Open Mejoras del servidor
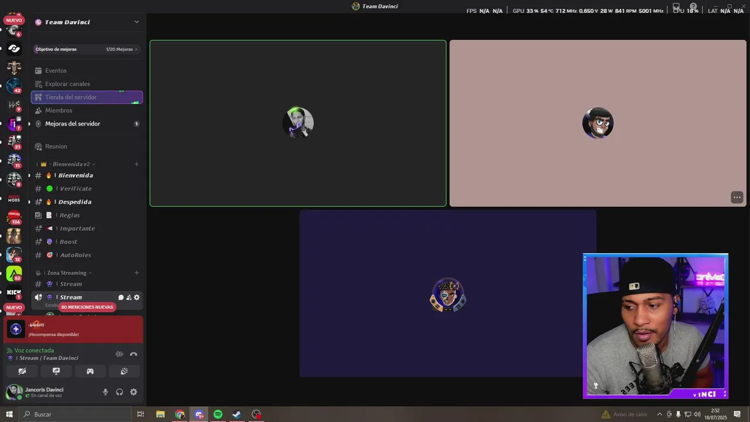Screen dimensions: 750x422 (87, 124)
